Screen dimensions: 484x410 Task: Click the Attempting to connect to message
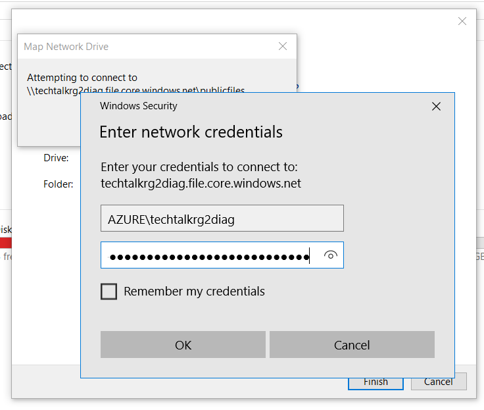click(x=82, y=78)
